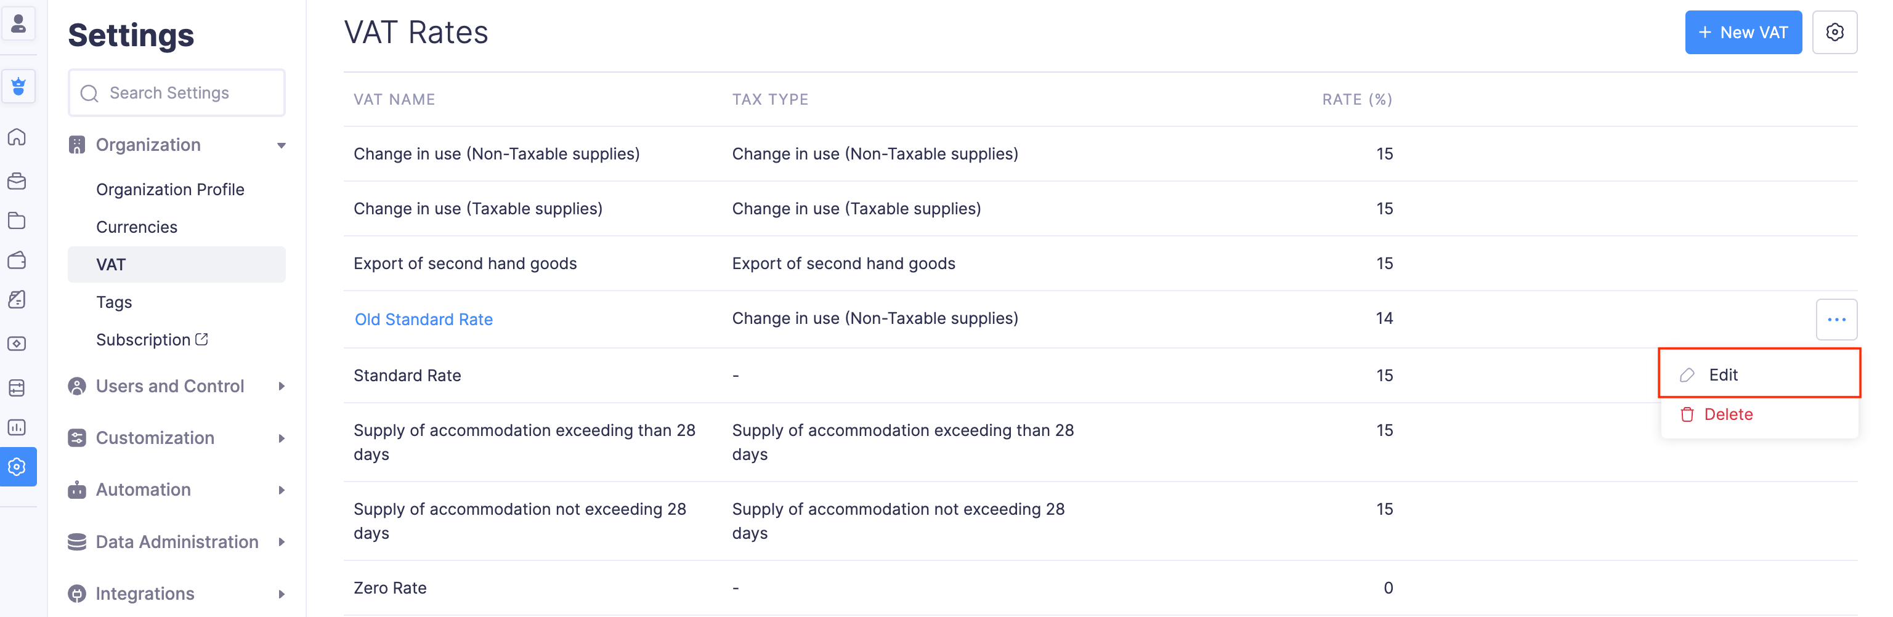Open the reports bar-chart icon
Image resolution: width=1893 pixels, height=617 pixels.
(x=17, y=427)
